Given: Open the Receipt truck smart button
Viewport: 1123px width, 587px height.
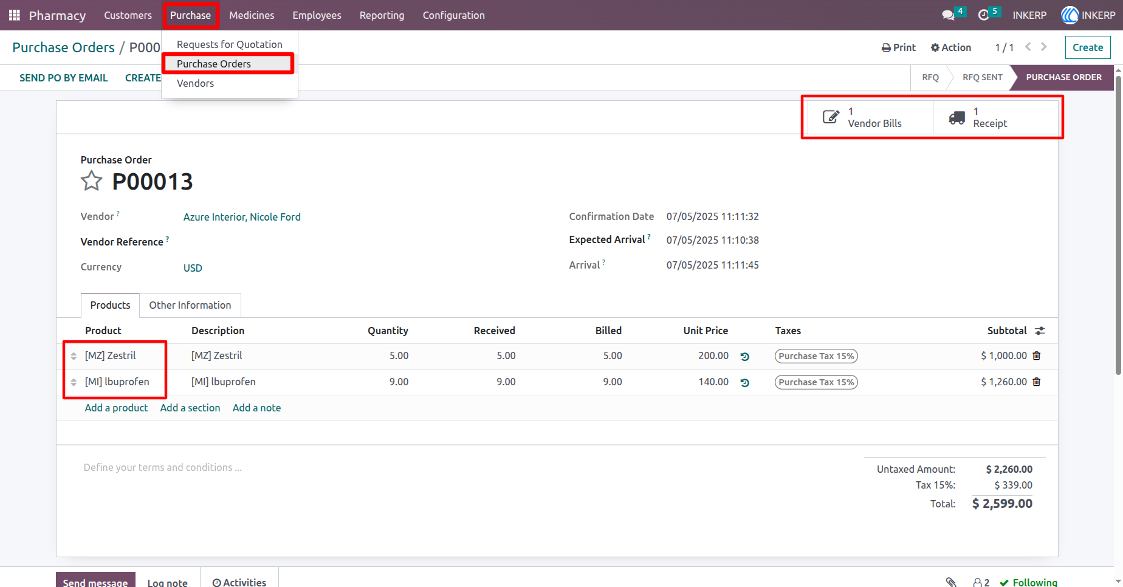Looking at the screenshot, I should click(x=995, y=117).
